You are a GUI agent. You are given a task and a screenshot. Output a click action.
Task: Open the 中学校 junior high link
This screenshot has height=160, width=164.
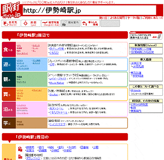[x=67, y=151]
